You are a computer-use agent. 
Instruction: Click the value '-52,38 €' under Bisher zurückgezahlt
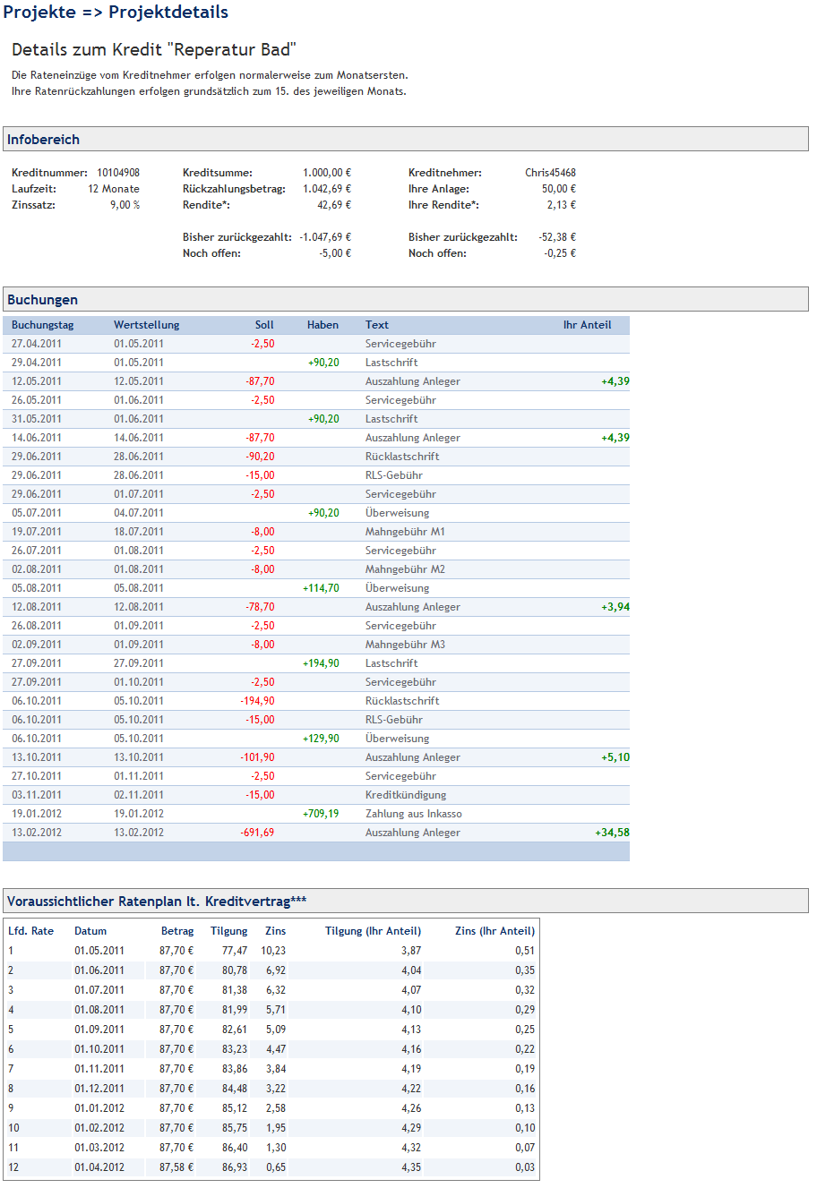[557, 237]
